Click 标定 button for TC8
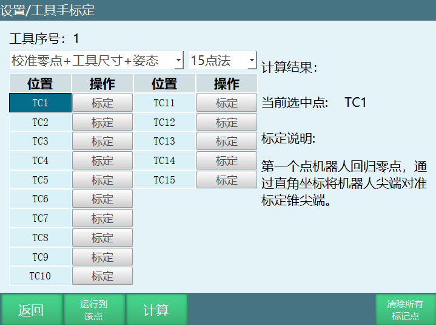This screenshot has height=325, width=436. pos(102,238)
